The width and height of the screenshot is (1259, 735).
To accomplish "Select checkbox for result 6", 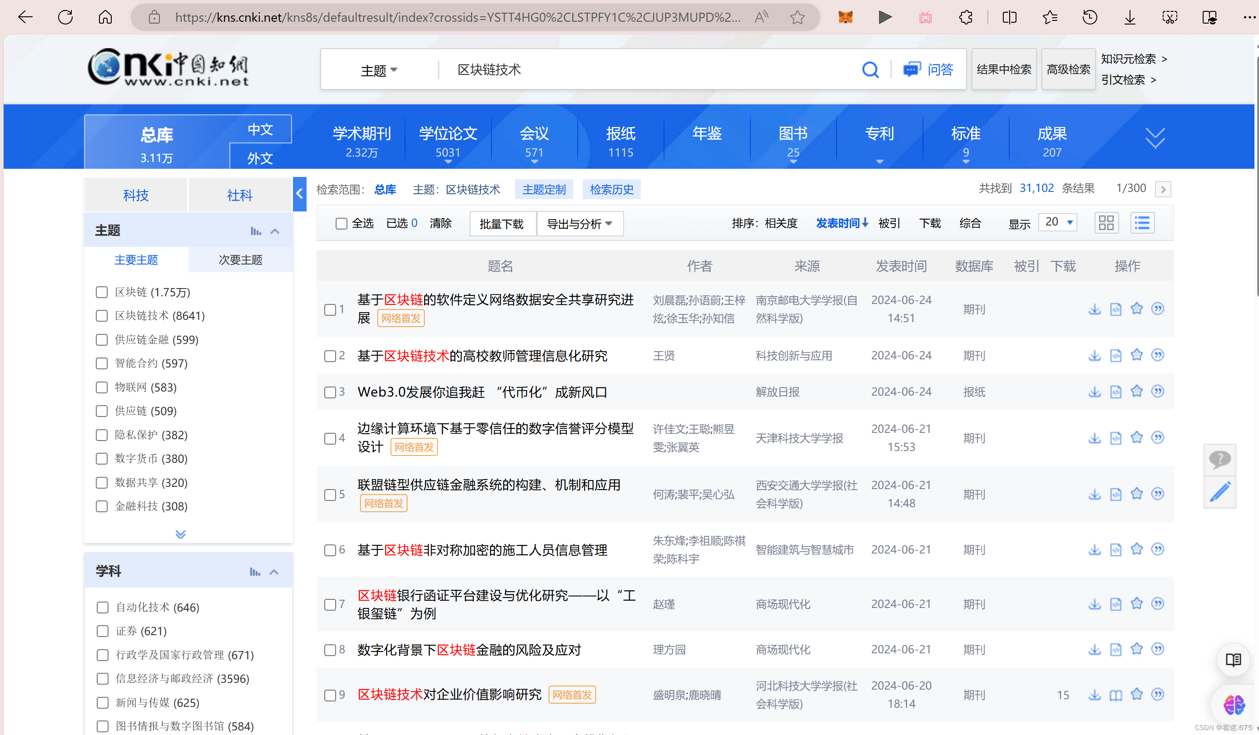I will (x=330, y=550).
